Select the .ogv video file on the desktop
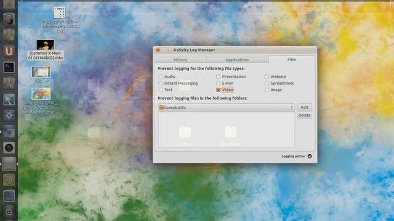The image size is (394, 221). [41, 74]
